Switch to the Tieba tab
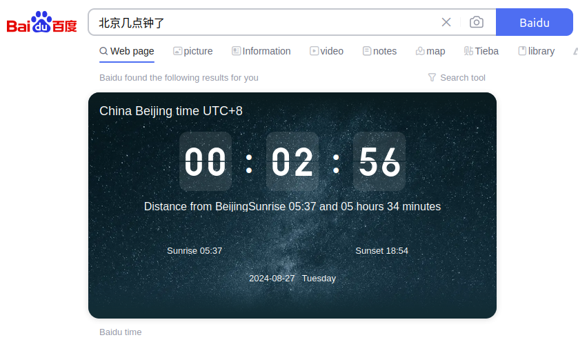This screenshot has width=578, height=342. tap(481, 51)
